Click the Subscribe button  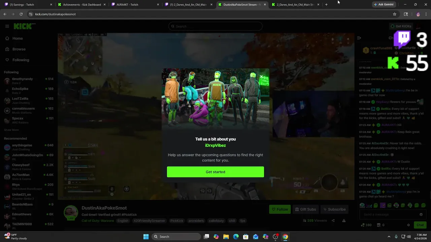click(x=334, y=209)
